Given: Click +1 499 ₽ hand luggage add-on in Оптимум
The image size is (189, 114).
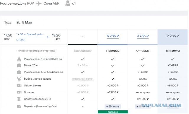Looking at the screenshot, I should 143,72.
